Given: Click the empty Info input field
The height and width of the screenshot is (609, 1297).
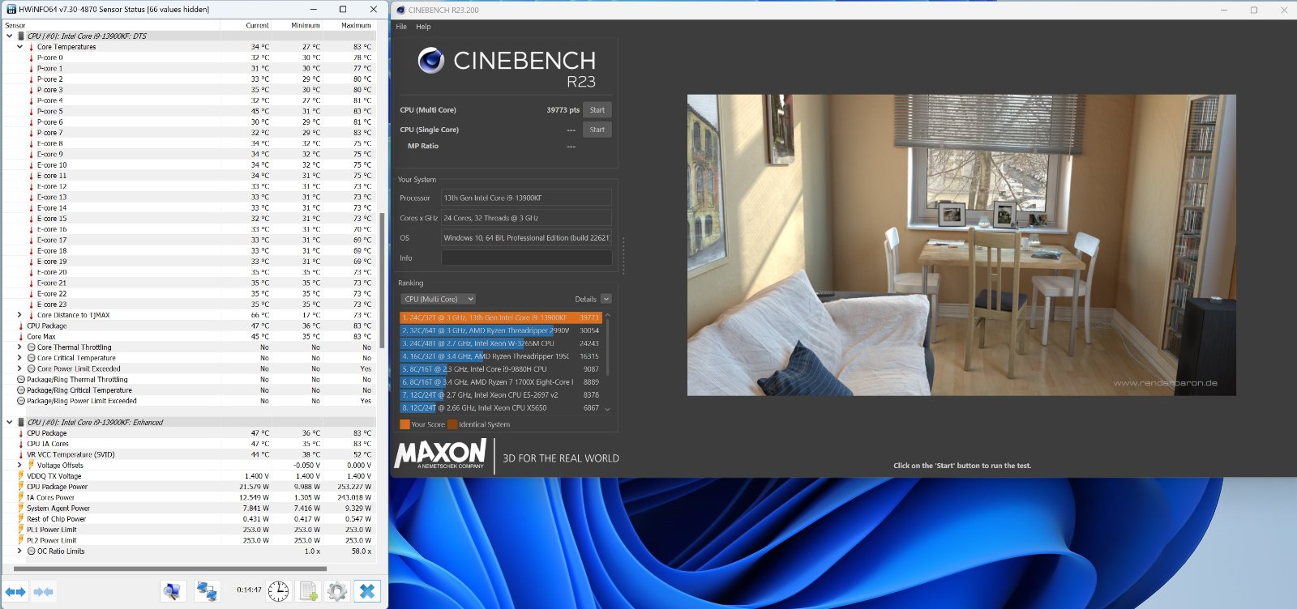Looking at the screenshot, I should (526, 258).
